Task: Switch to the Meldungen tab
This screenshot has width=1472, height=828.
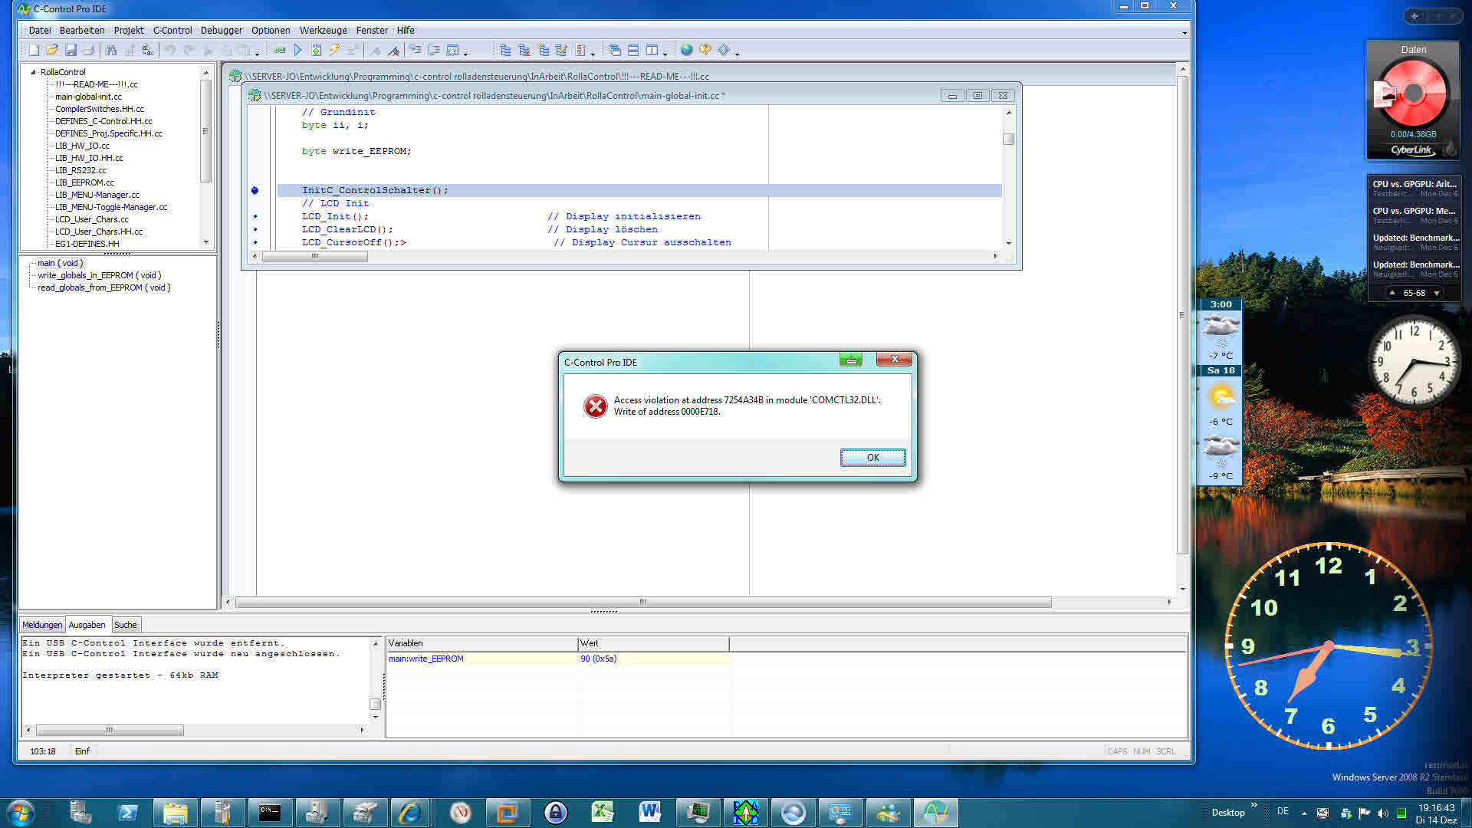Action: [x=41, y=625]
